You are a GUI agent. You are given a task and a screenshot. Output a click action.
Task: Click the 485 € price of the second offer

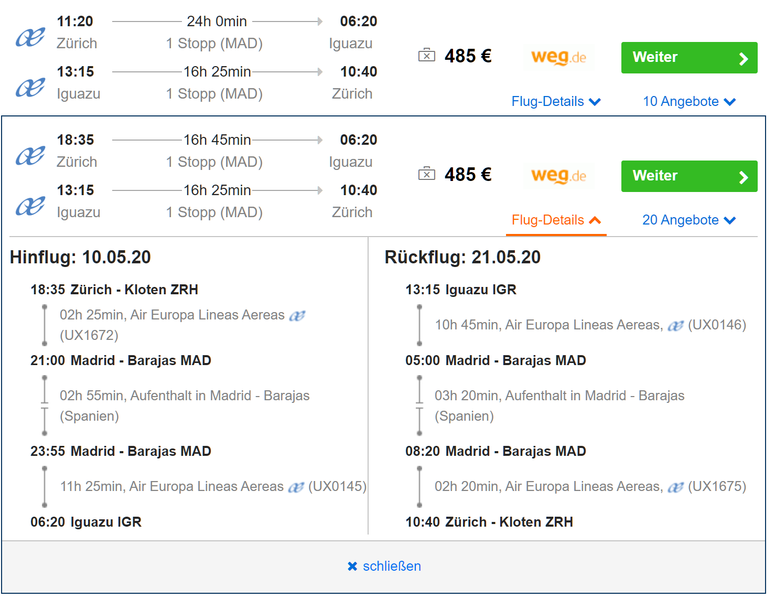click(468, 174)
